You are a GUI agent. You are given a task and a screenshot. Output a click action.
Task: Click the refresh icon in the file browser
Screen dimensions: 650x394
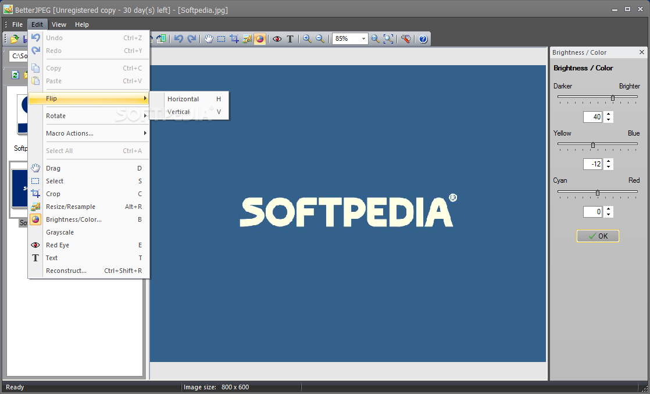tap(15, 74)
